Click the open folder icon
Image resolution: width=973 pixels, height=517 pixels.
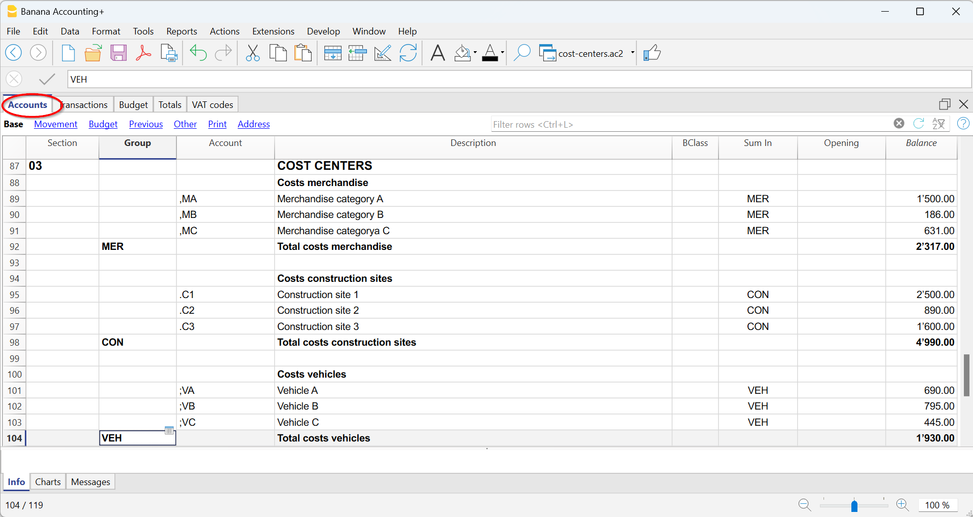93,53
